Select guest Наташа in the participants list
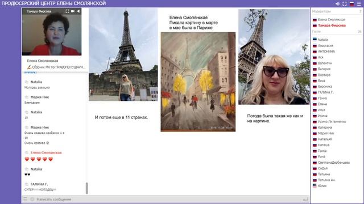 (324, 145)
